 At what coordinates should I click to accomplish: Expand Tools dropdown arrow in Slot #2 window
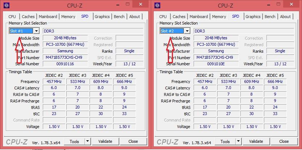coord(238,142)
